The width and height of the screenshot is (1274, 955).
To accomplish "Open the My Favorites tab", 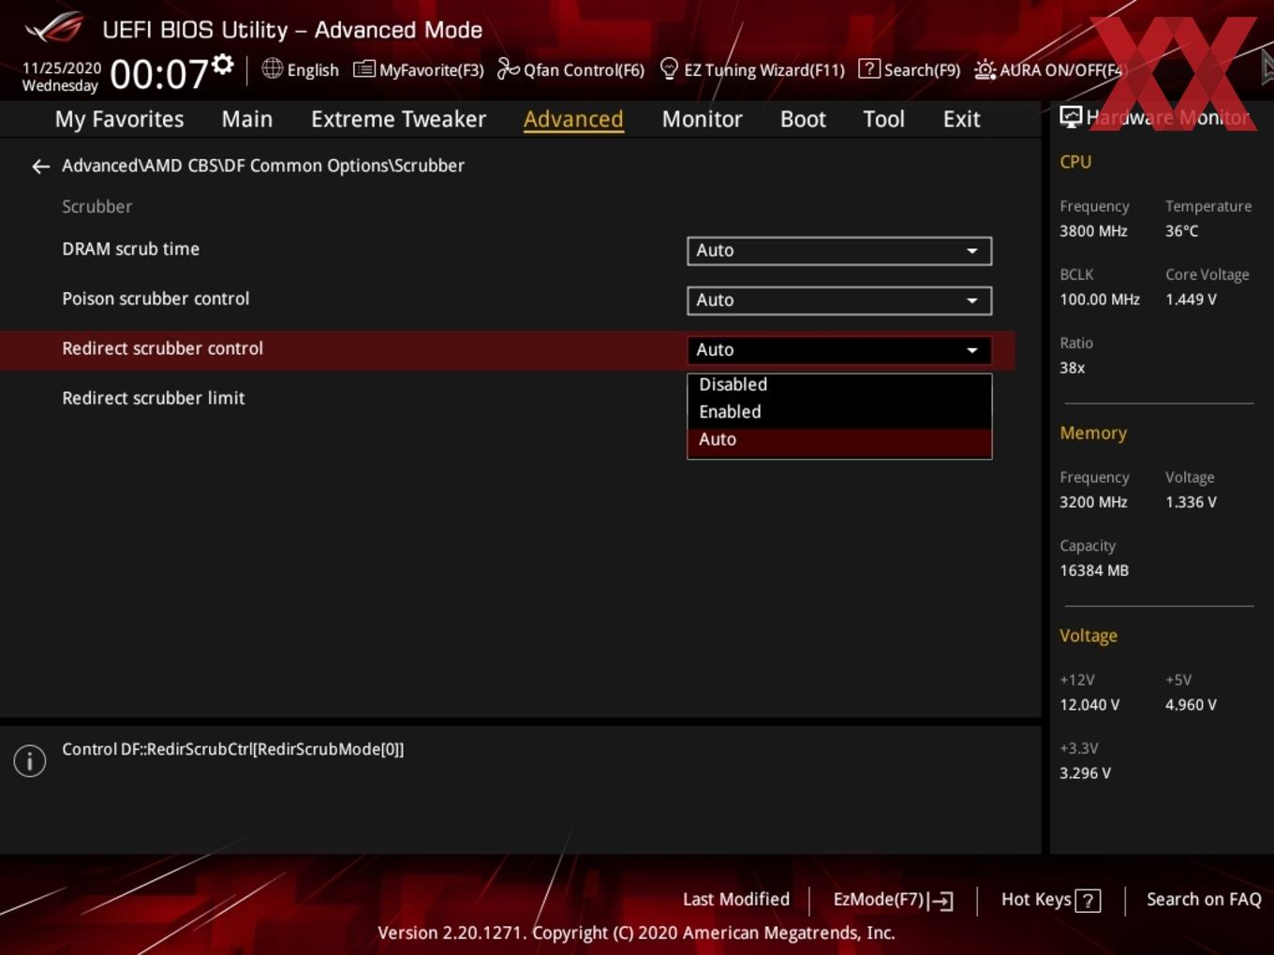I will (x=119, y=119).
